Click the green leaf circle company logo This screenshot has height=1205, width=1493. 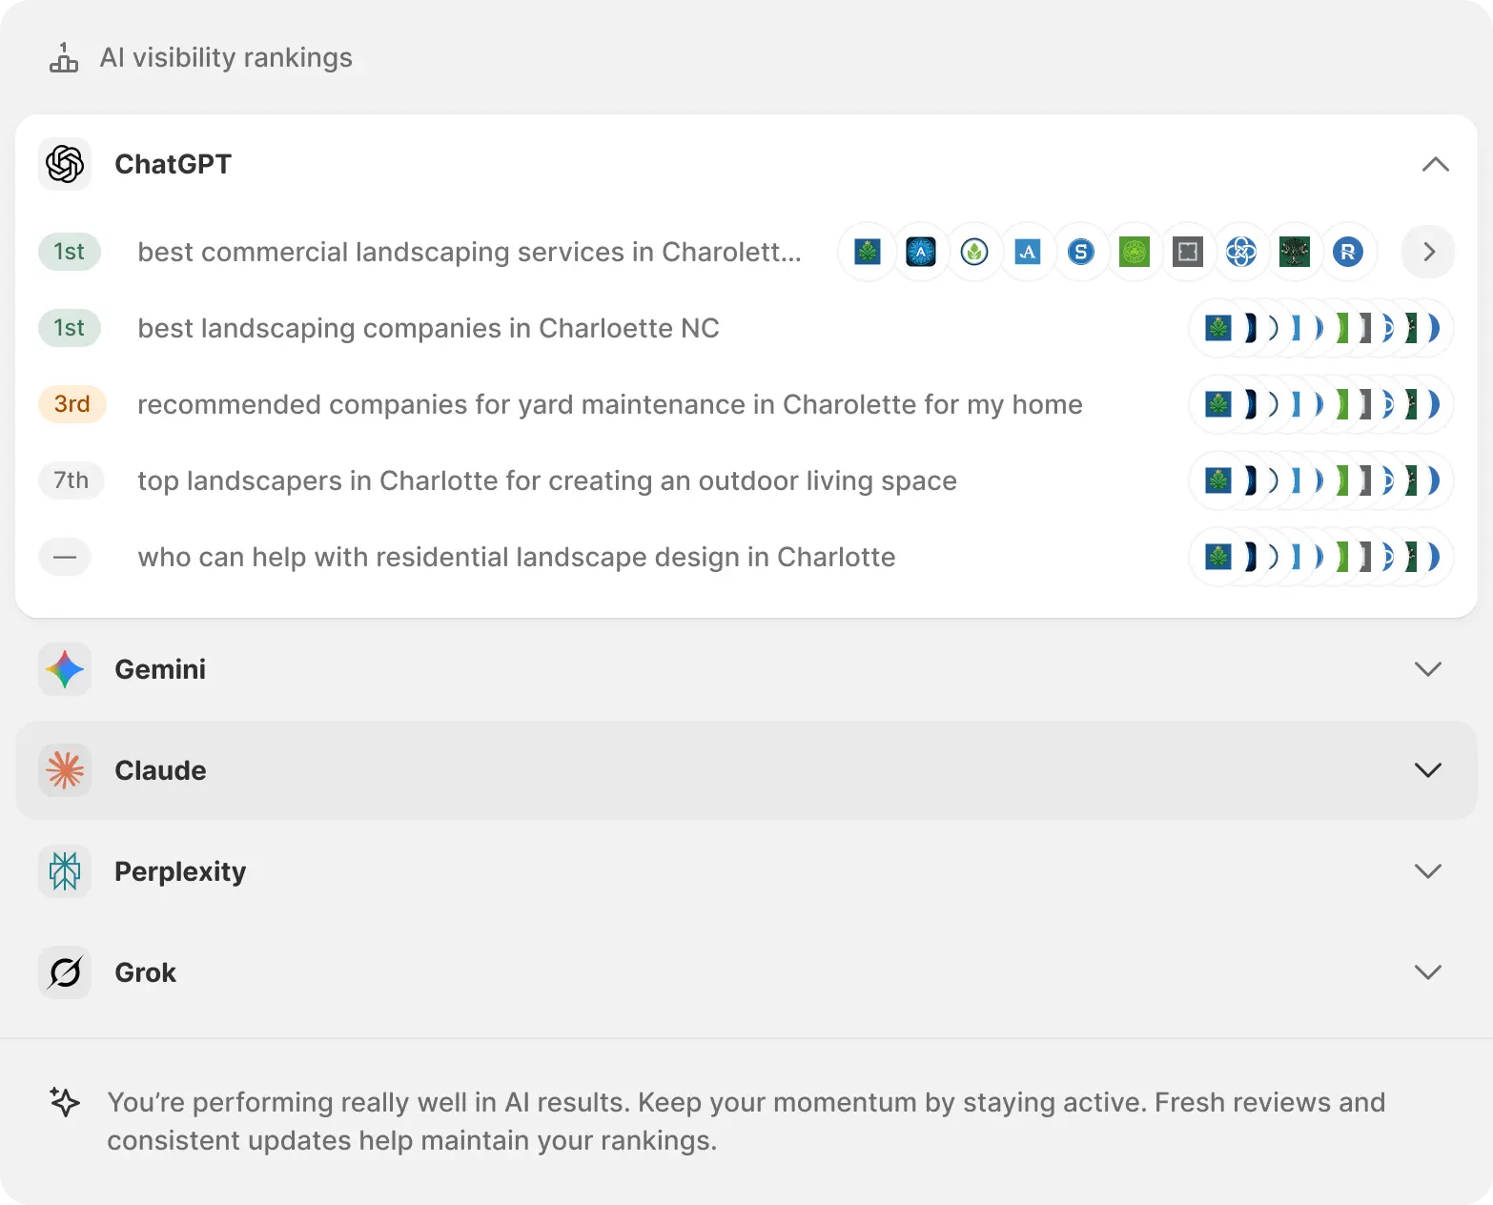click(x=974, y=252)
